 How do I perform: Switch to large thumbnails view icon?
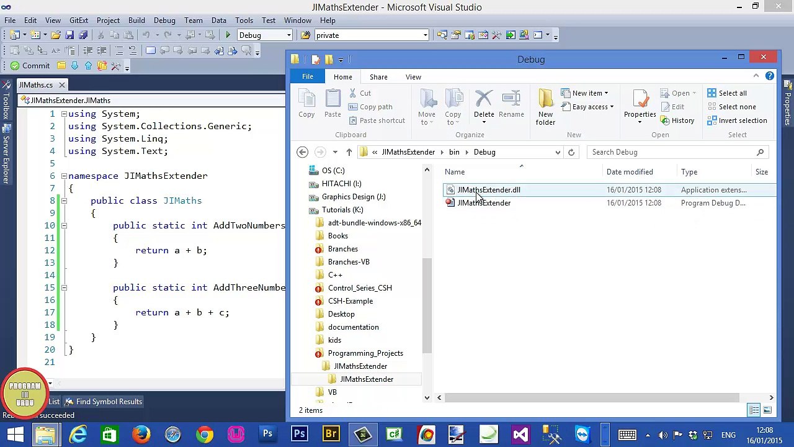(767, 410)
